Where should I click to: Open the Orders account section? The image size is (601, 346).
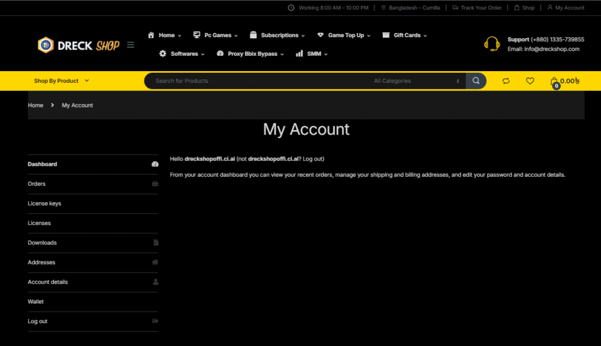93,184
